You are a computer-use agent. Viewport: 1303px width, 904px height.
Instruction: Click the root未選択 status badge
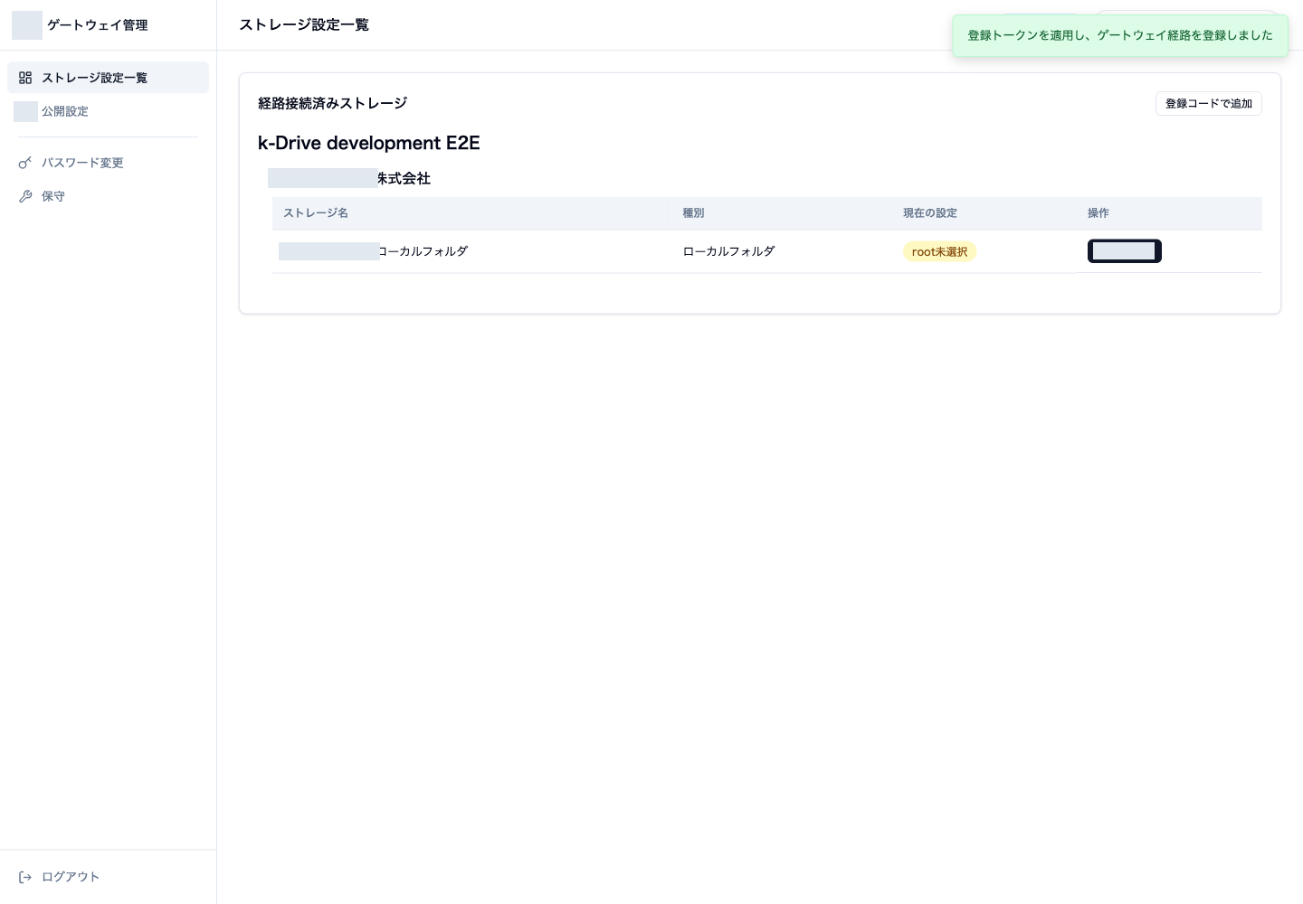click(x=939, y=252)
